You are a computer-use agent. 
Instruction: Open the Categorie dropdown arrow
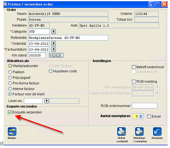(54, 31)
